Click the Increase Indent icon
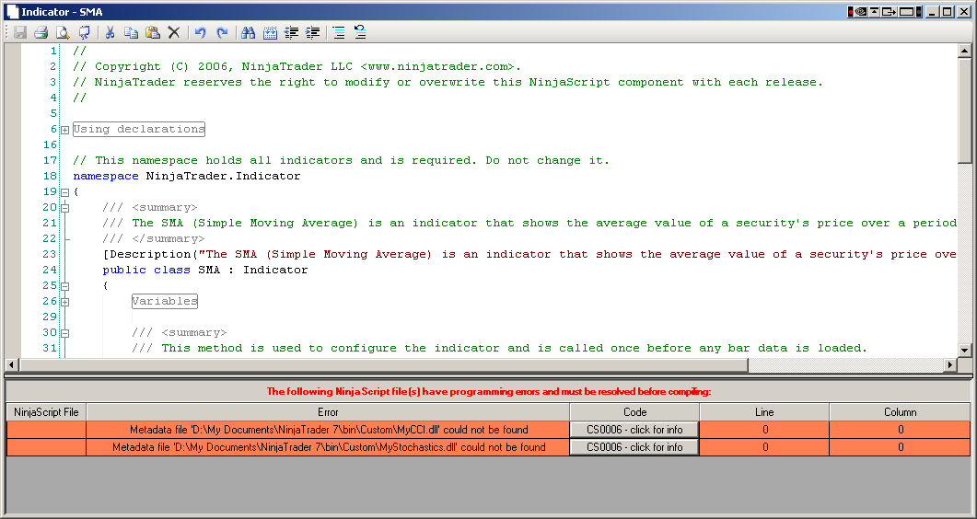This screenshot has width=977, height=519. [313, 32]
